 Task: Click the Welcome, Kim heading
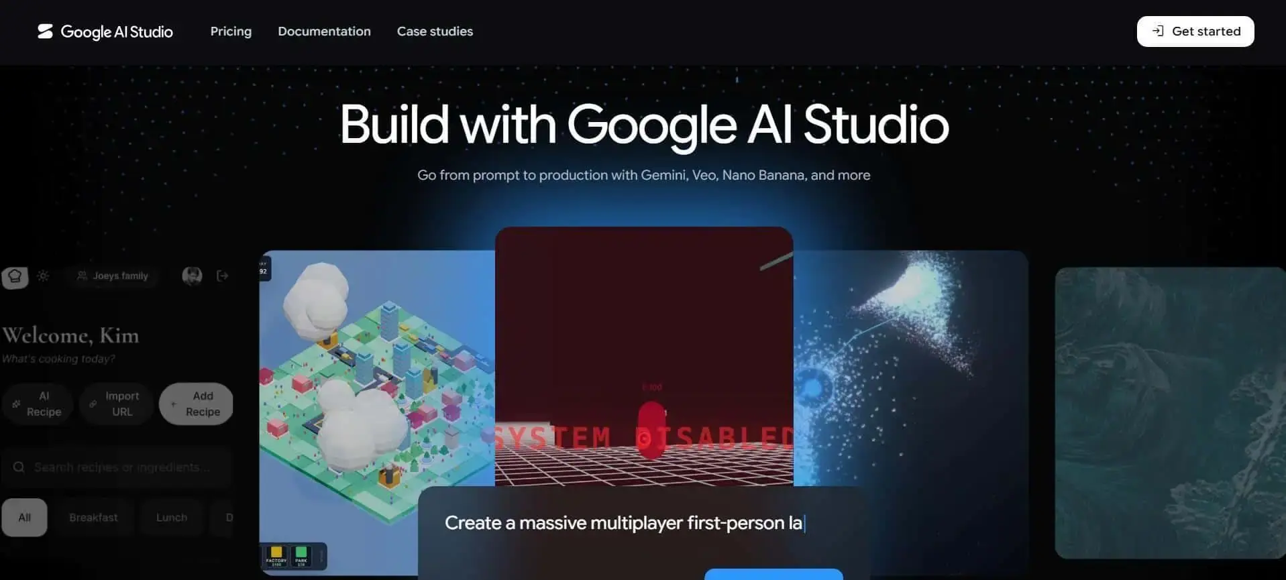click(x=70, y=335)
